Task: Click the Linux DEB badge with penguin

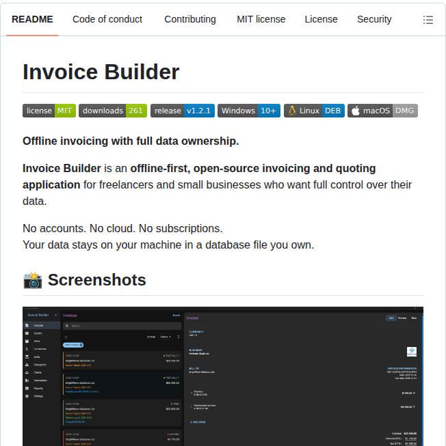Action: 314,111
